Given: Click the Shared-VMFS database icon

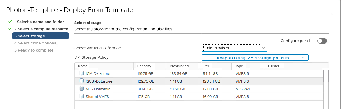Looking at the screenshot, I should (82, 97).
